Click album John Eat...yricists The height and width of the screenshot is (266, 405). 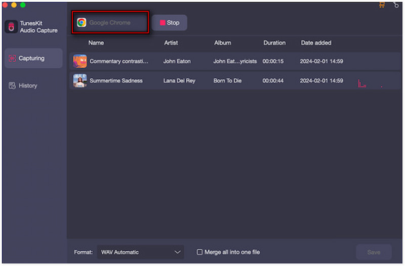235,61
